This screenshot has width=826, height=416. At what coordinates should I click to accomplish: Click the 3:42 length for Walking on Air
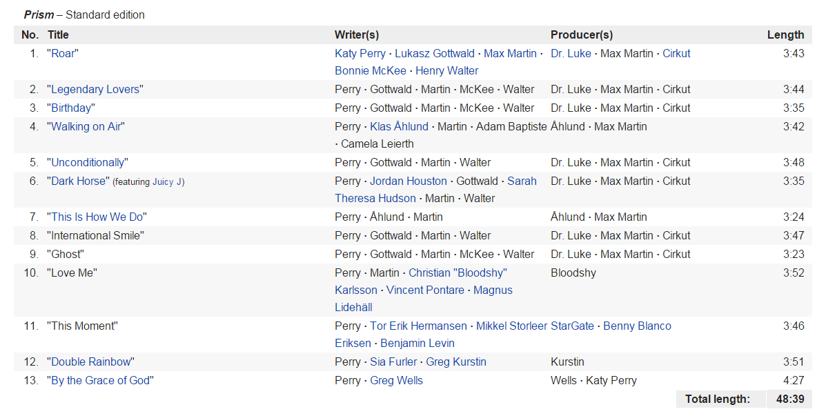coord(794,126)
